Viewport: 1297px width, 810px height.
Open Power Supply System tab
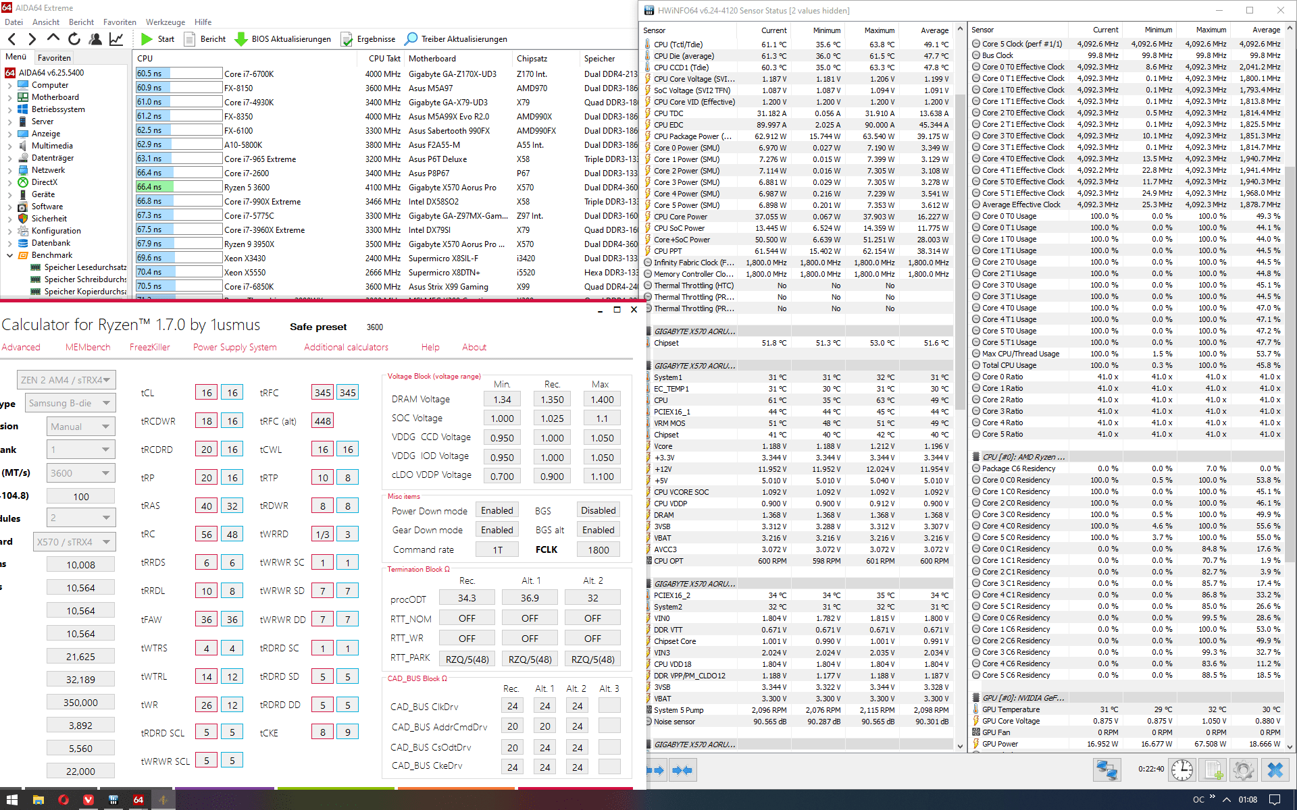click(x=235, y=347)
